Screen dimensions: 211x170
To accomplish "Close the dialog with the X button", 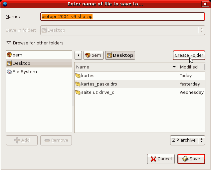I will point(205,4).
